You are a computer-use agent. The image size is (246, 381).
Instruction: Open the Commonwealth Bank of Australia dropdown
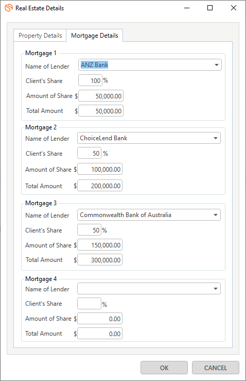pyautogui.click(x=149, y=215)
